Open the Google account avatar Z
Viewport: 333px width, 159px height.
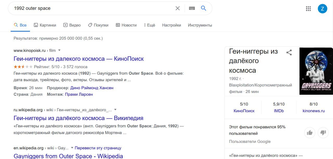(x=323, y=9)
